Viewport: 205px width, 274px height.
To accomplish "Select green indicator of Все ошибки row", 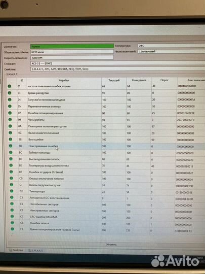I will (x=10, y=139).
